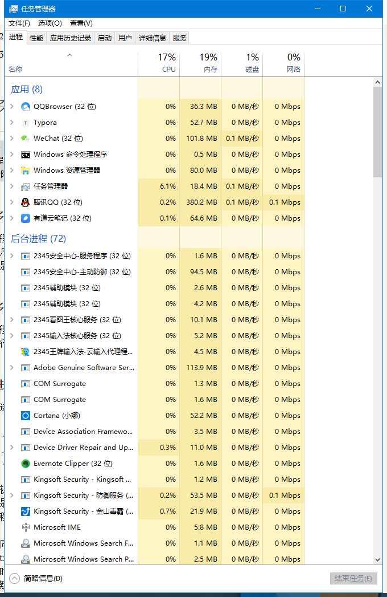This screenshot has width=387, height=597.
Task: Click the Adobe Genuine Software Ser... icon
Action: 26,368
